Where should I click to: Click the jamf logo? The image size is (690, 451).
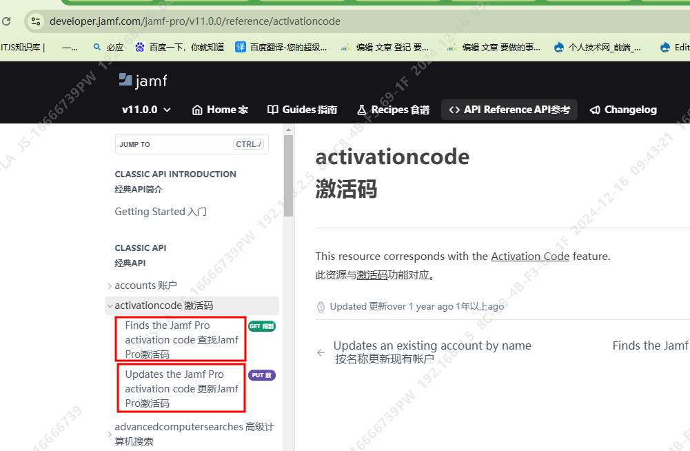click(143, 81)
